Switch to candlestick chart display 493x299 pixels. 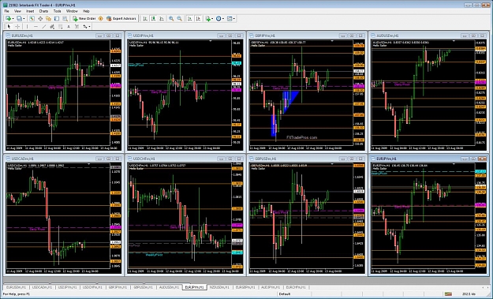[x=153, y=19]
